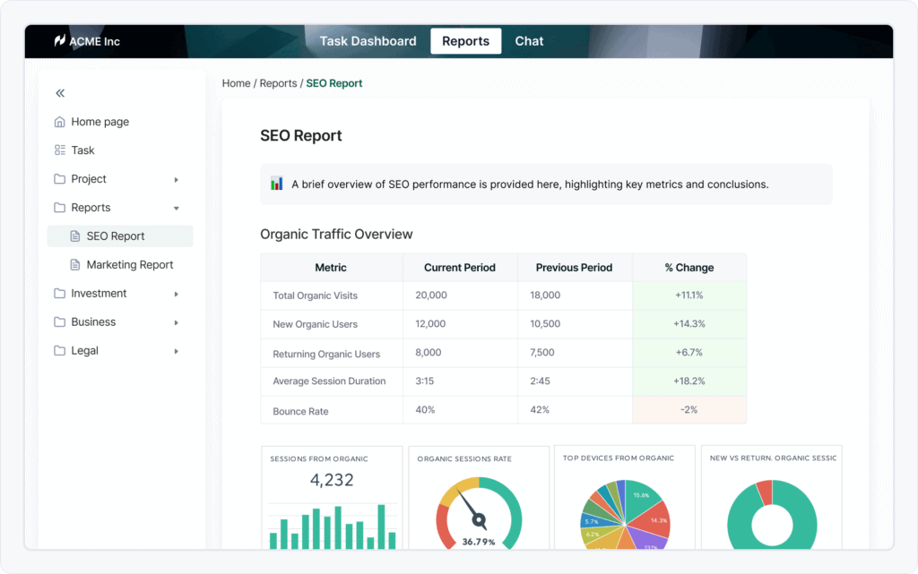Image resolution: width=918 pixels, height=574 pixels.
Task: Click the SEO Report document icon
Action: point(75,236)
